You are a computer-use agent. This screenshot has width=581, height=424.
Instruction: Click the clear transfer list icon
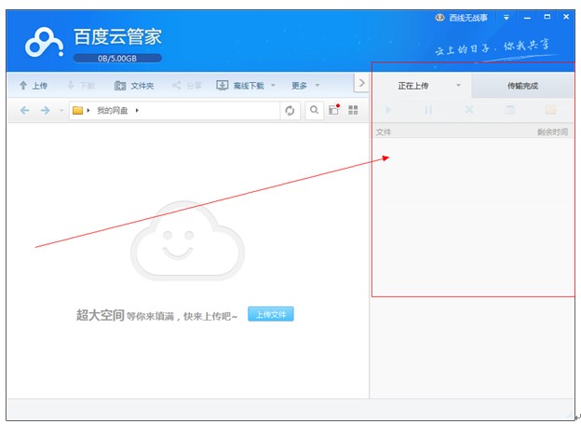[510, 109]
